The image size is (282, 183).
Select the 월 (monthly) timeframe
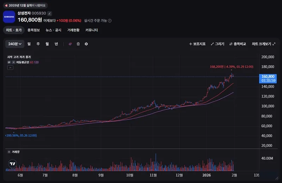pos(47,44)
